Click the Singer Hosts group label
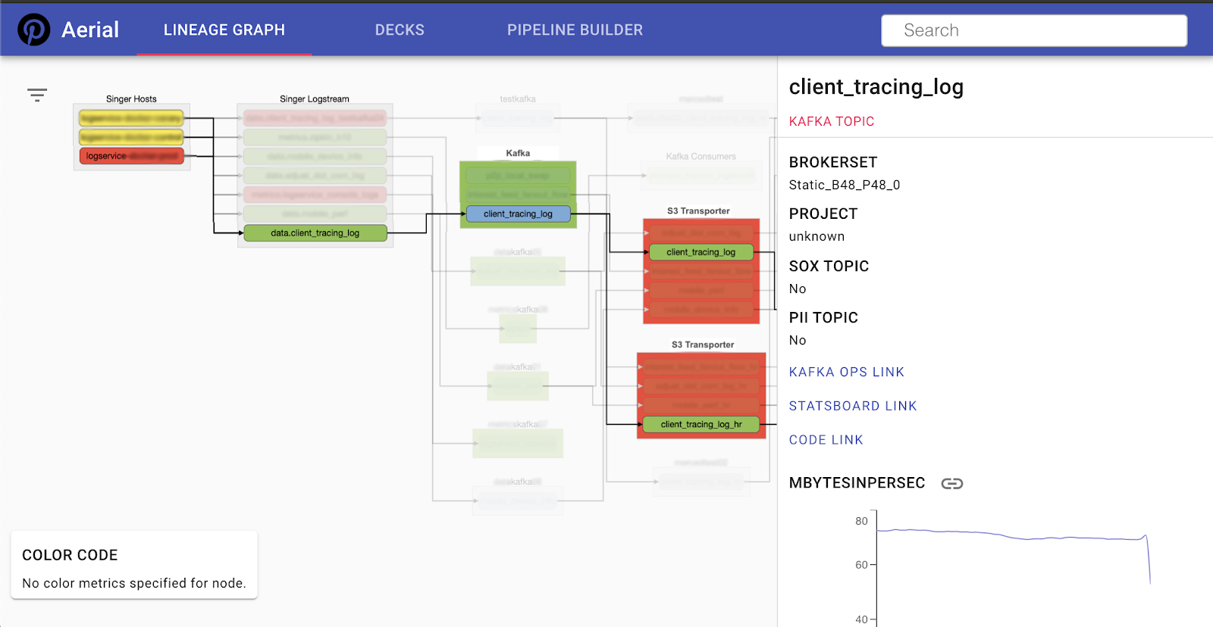 131,99
